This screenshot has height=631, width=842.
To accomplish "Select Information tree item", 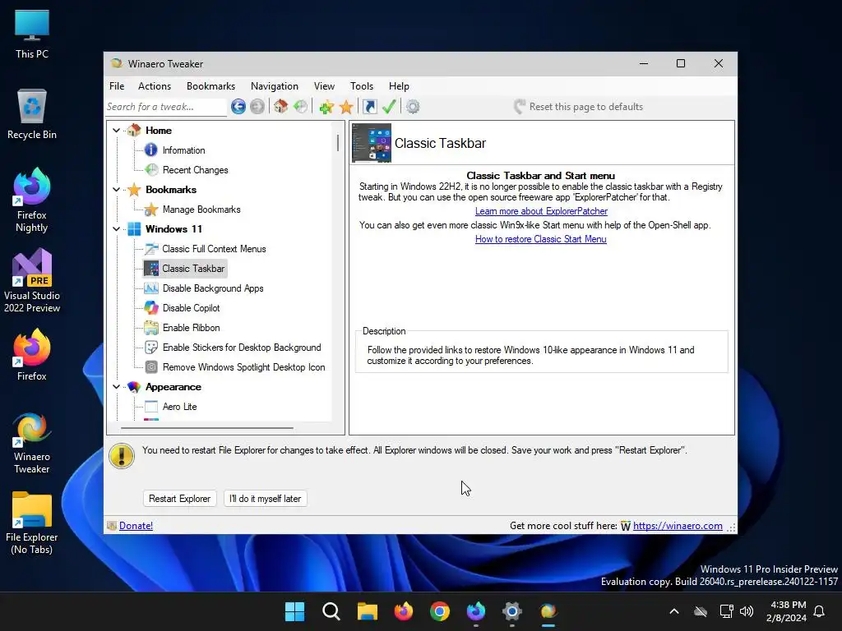I will (183, 150).
